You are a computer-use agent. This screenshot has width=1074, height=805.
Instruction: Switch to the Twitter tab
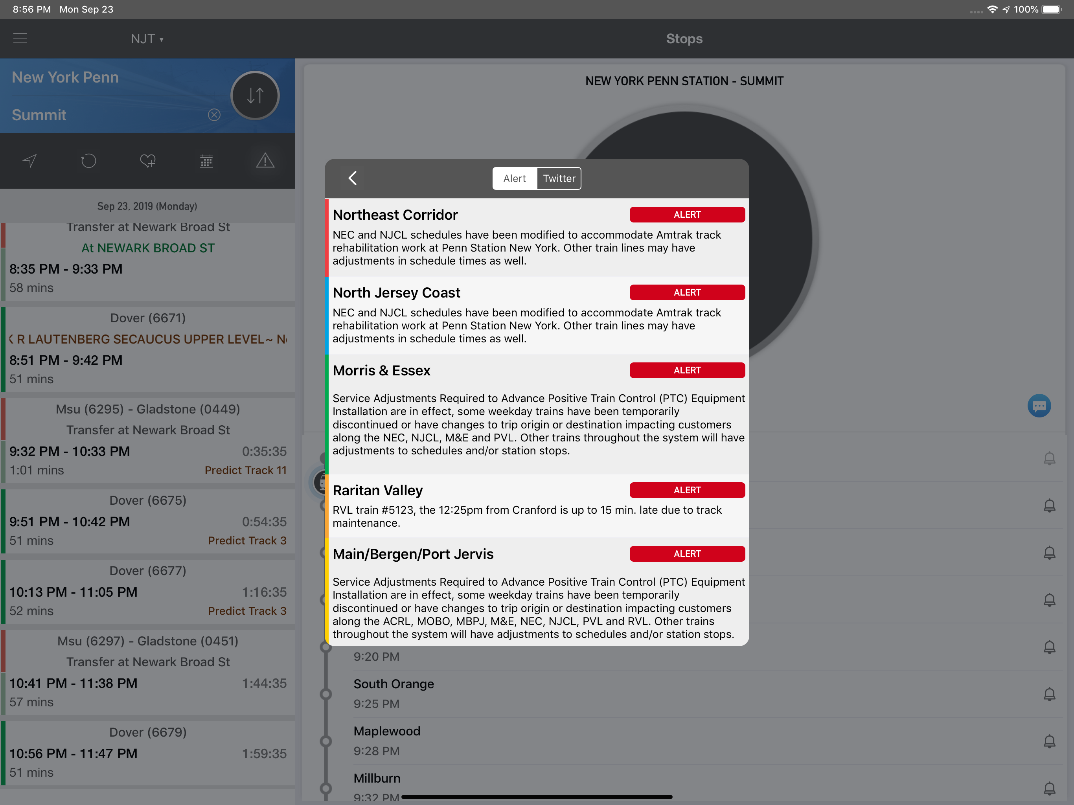[559, 179]
